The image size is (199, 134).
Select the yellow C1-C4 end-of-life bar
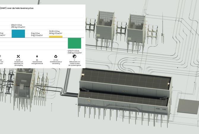pos(56,37)
